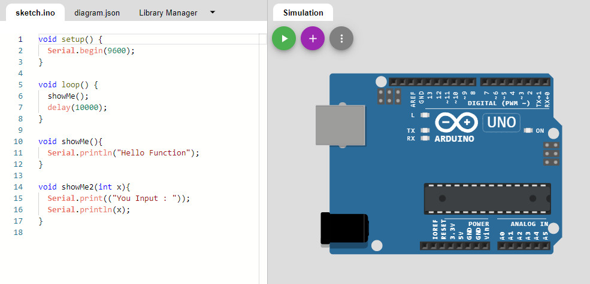
Task: Click the USB port on the Arduino
Action: tap(340, 125)
